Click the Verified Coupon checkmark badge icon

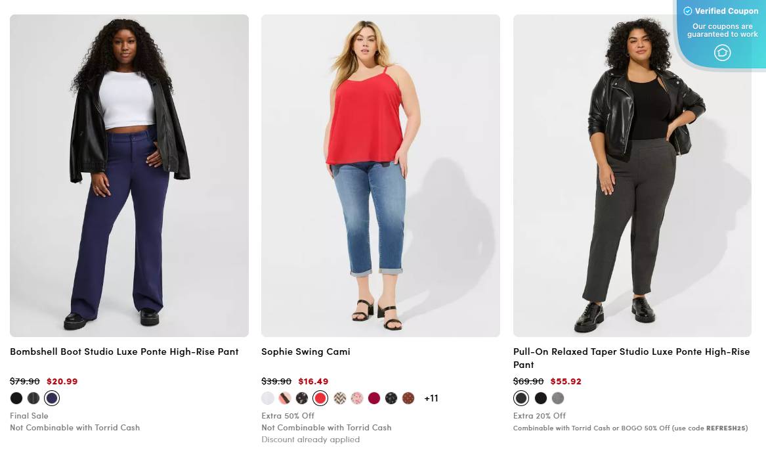[x=687, y=11]
